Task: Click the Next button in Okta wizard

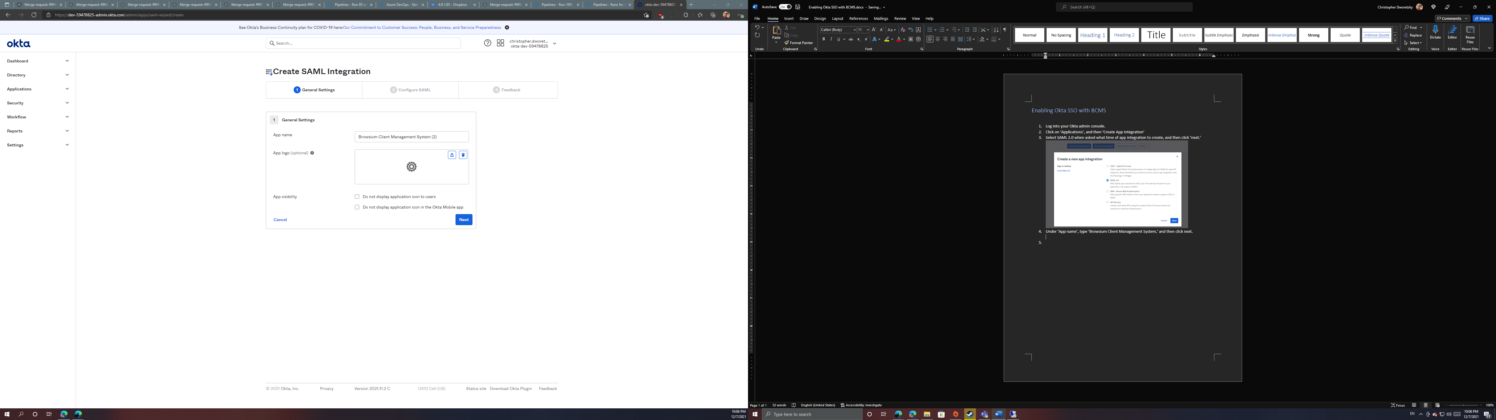Action: pyautogui.click(x=463, y=219)
